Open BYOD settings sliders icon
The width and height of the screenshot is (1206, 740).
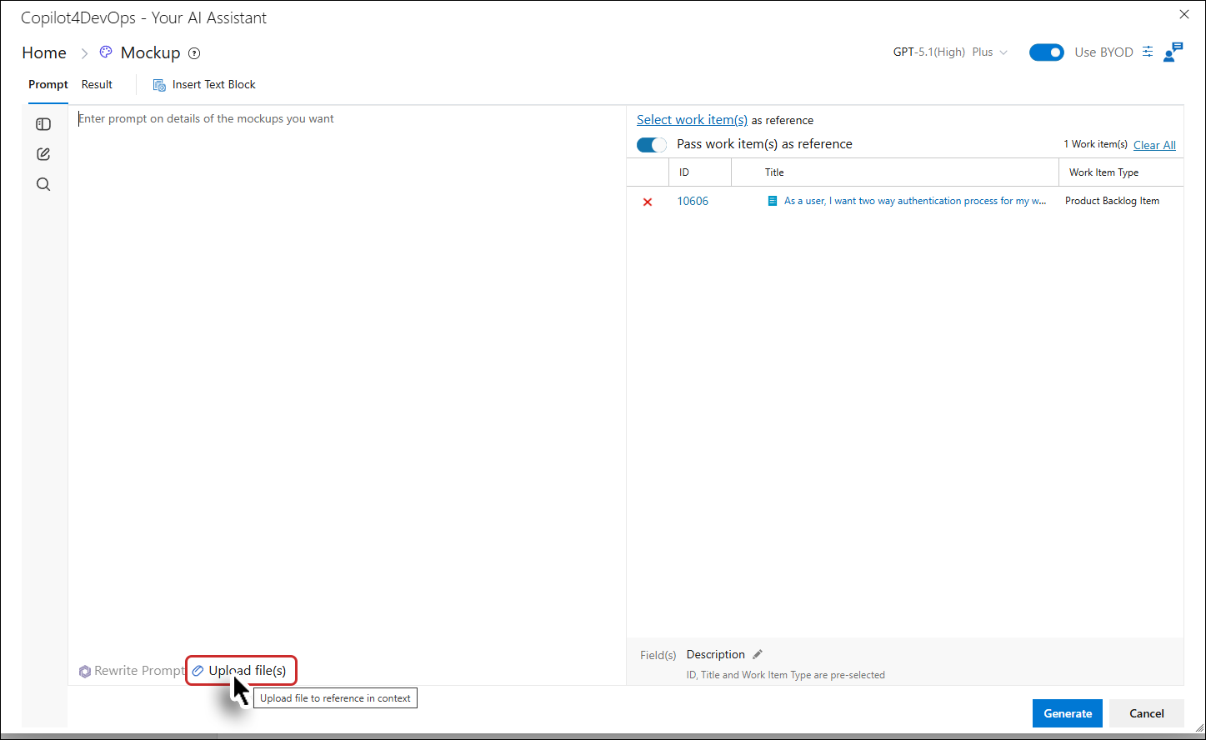click(x=1148, y=52)
